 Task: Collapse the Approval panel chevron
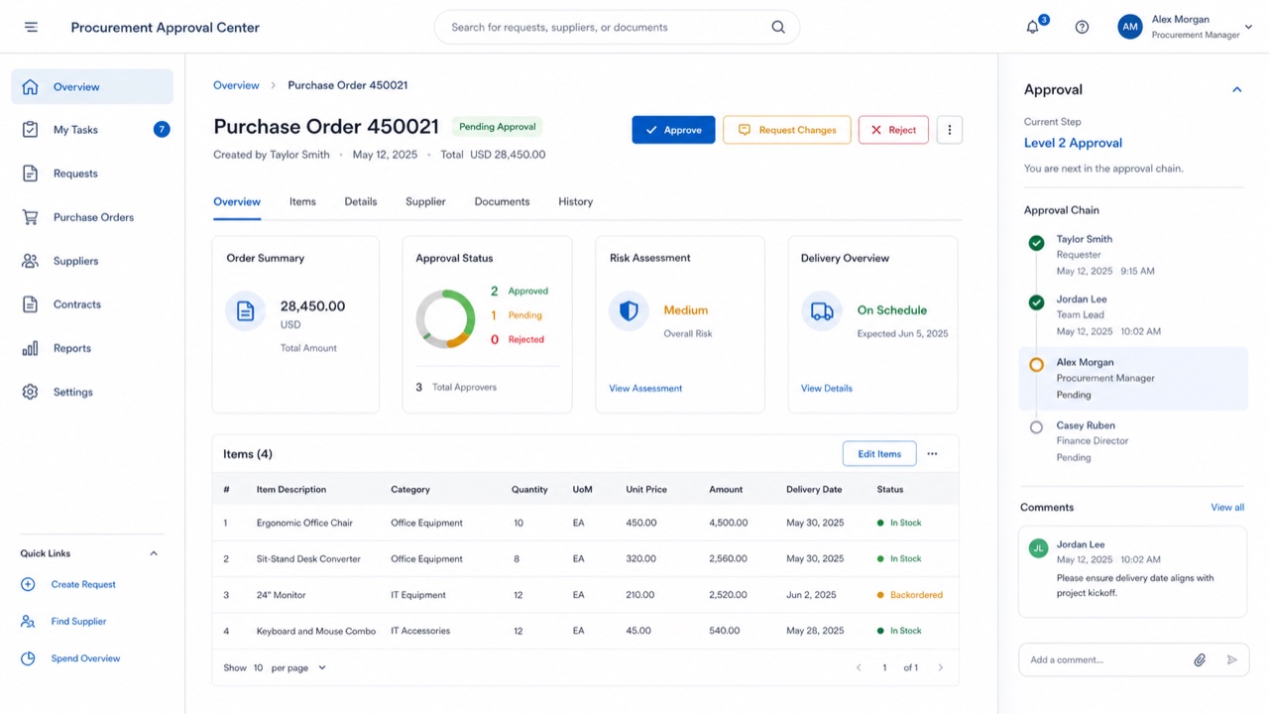pyautogui.click(x=1236, y=89)
